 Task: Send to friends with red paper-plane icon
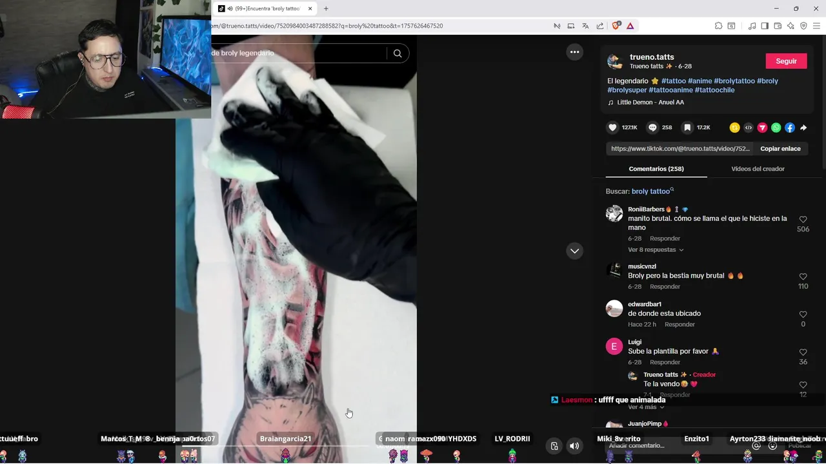coord(762,128)
